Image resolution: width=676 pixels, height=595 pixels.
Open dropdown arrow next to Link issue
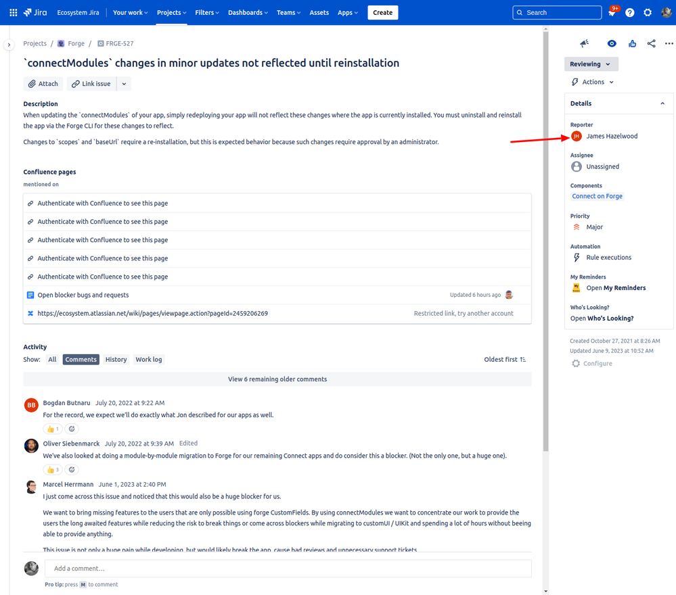[x=124, y=84]
